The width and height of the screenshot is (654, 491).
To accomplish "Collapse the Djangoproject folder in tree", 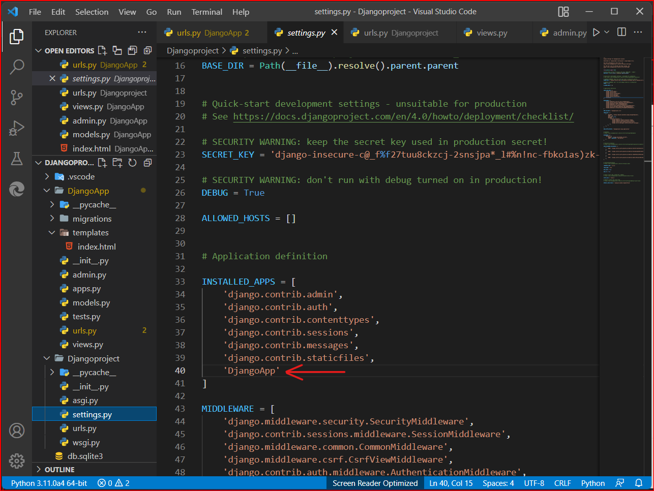I will pyautogui.click(x=47, y=358).
